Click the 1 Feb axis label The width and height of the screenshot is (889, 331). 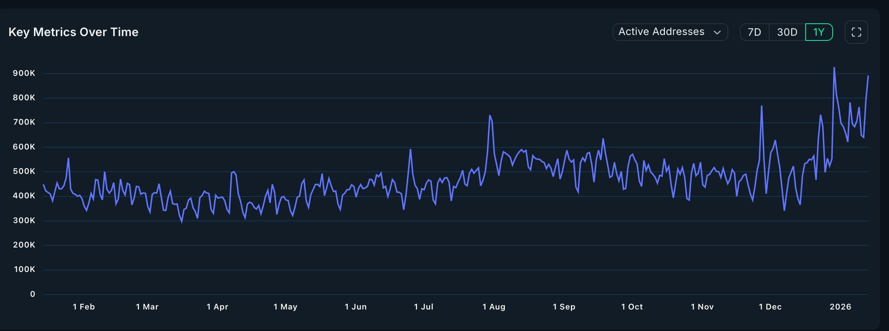click(x=84, y=307)
